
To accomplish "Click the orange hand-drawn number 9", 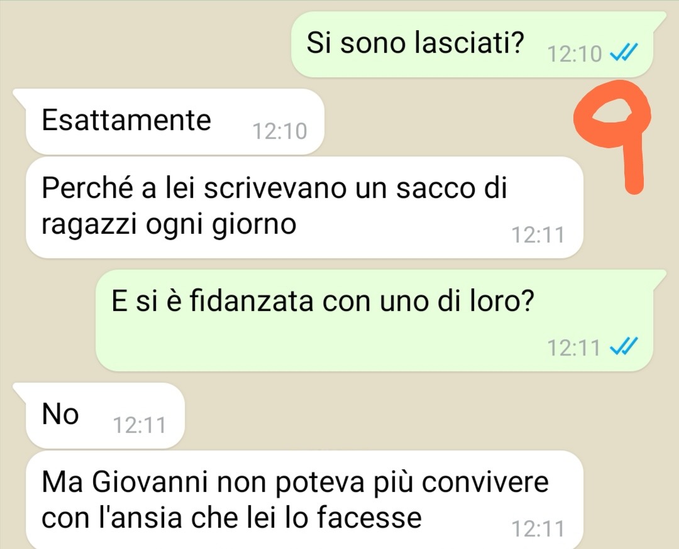I will click(613, 135).
